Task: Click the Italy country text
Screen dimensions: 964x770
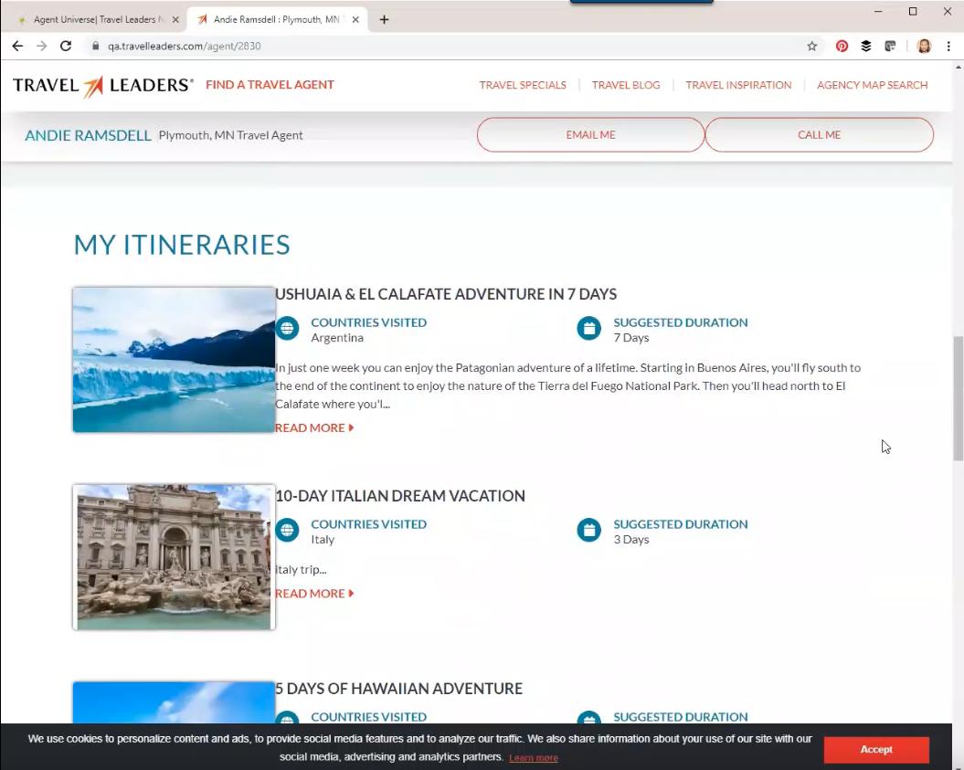Action: [x=323, y=539]
